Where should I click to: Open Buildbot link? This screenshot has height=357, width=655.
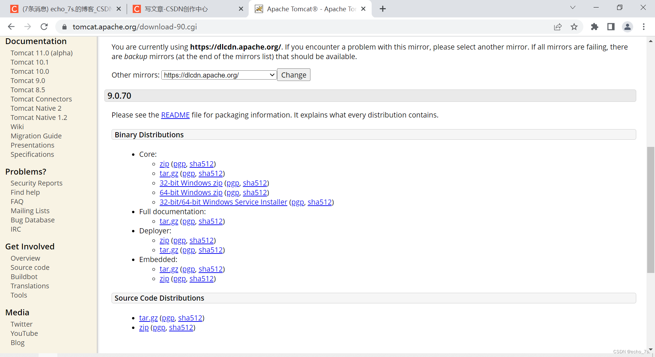click(x=24, y=277)
